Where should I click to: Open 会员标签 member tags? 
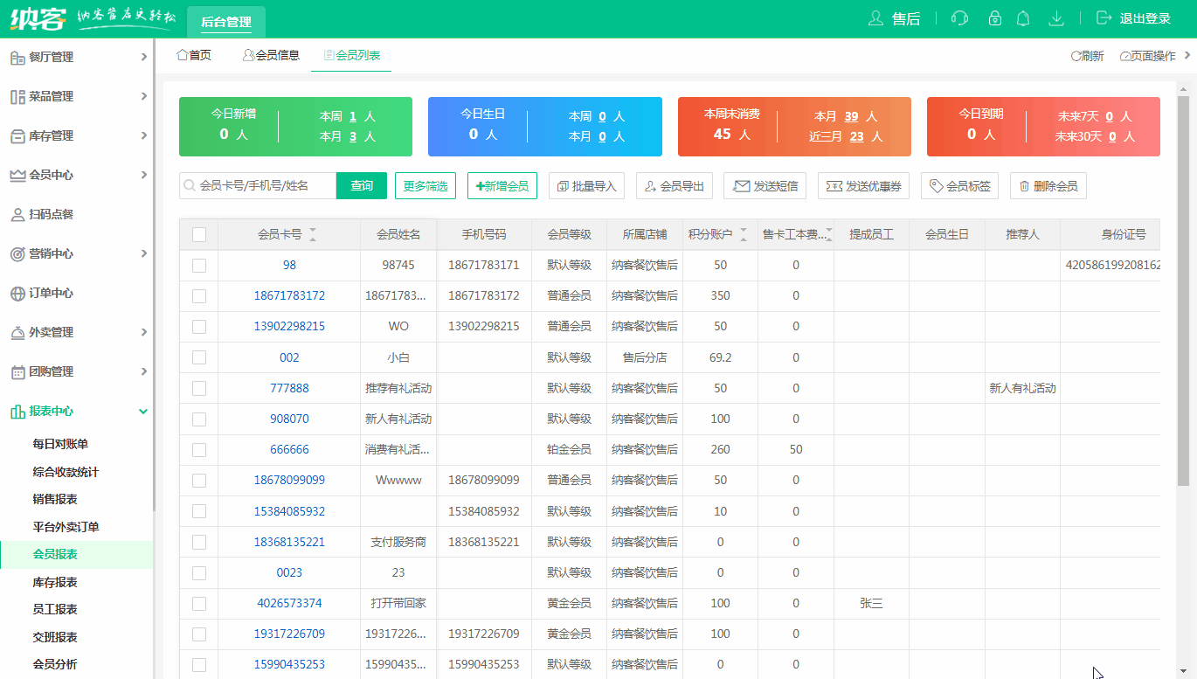(x=958, y=185)
